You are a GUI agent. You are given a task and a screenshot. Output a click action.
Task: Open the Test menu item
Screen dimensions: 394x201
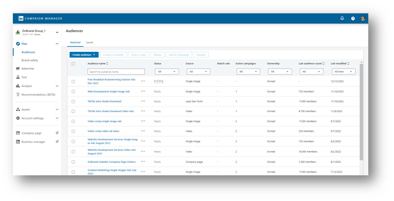click(24, 77)
